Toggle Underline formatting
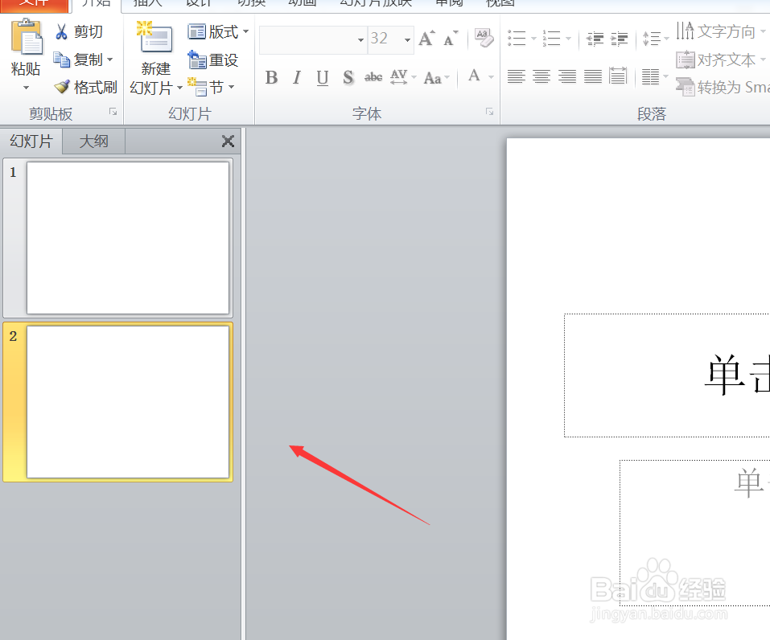This screenshot has width=770, height=640. [x=323, y=77]
